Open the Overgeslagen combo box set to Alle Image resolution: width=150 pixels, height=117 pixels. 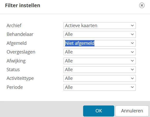tap(100, 52)
